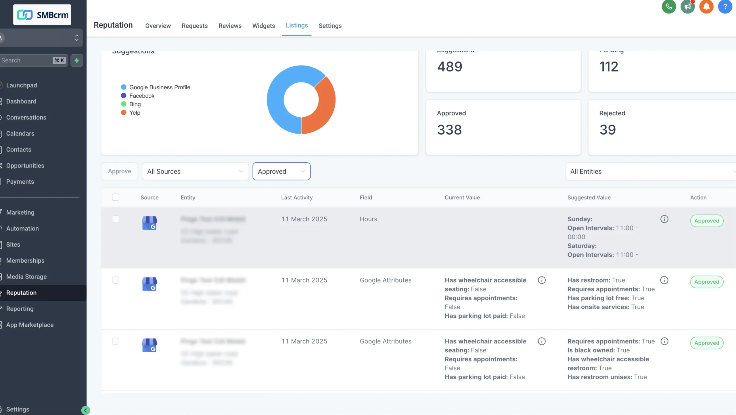Open Sites in sidebar

tap(13, 245)
